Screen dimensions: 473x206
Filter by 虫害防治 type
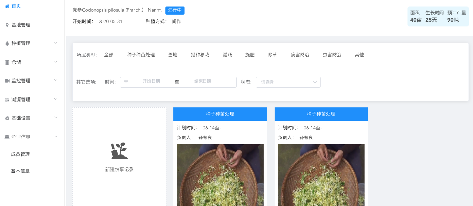332,55
